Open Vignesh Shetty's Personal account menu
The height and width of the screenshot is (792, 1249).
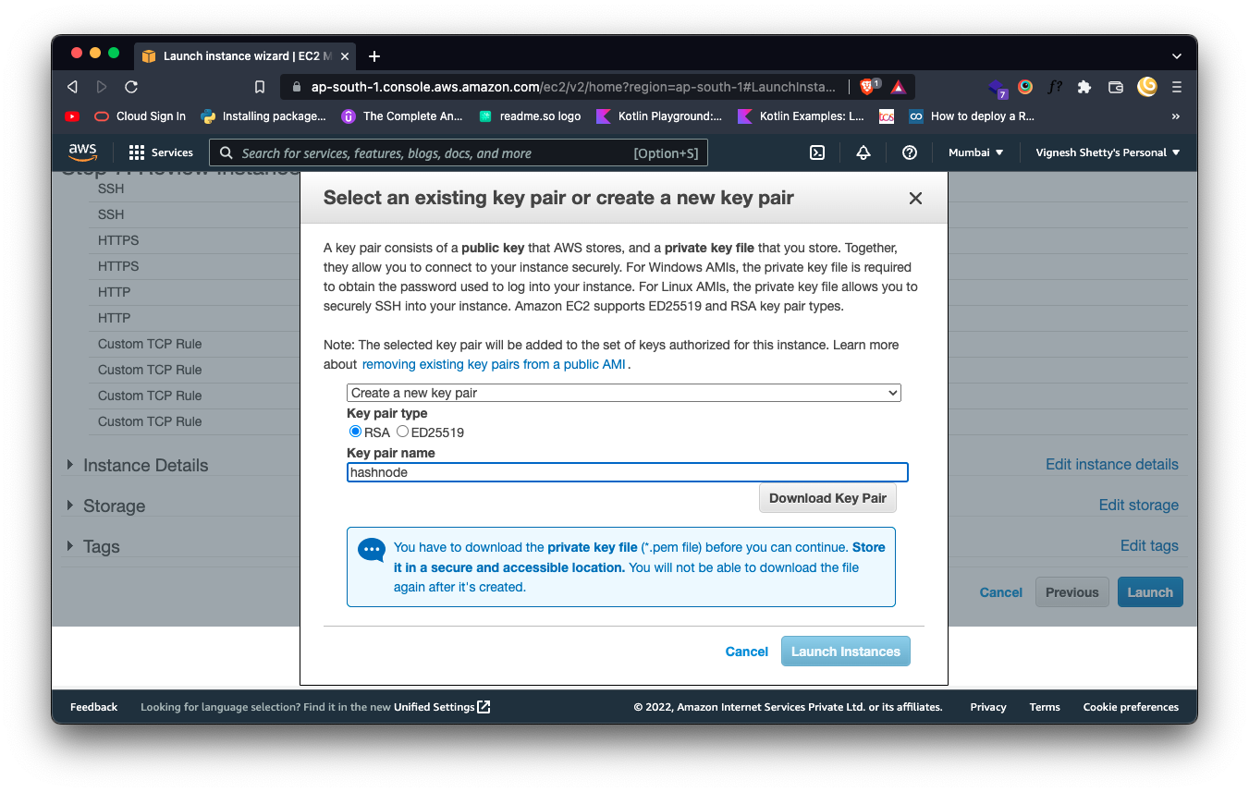coord(1108,152)
